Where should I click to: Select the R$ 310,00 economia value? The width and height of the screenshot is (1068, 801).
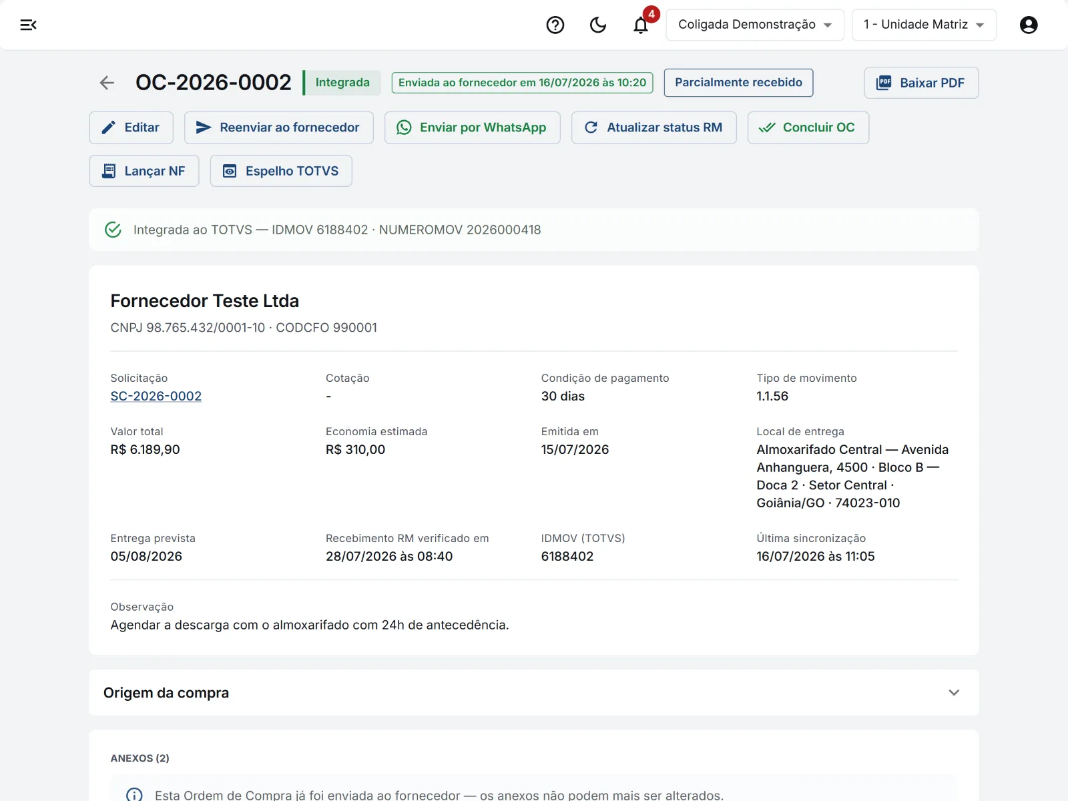click(355, 449)
